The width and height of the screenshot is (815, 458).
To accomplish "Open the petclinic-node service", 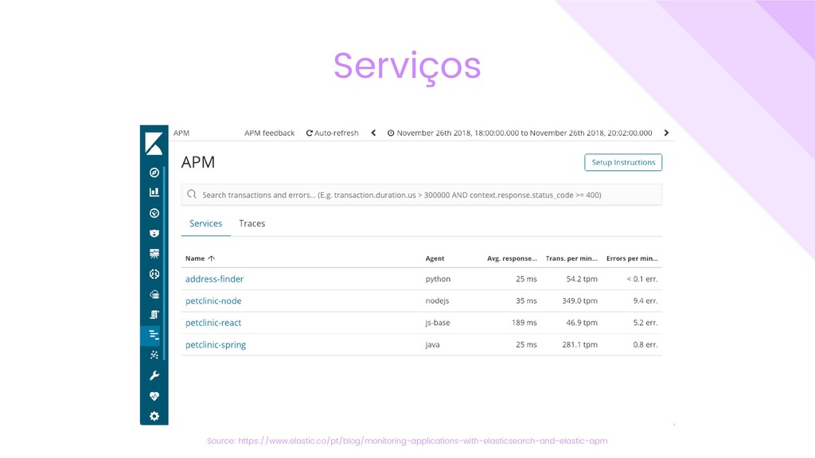I will 213,301.
